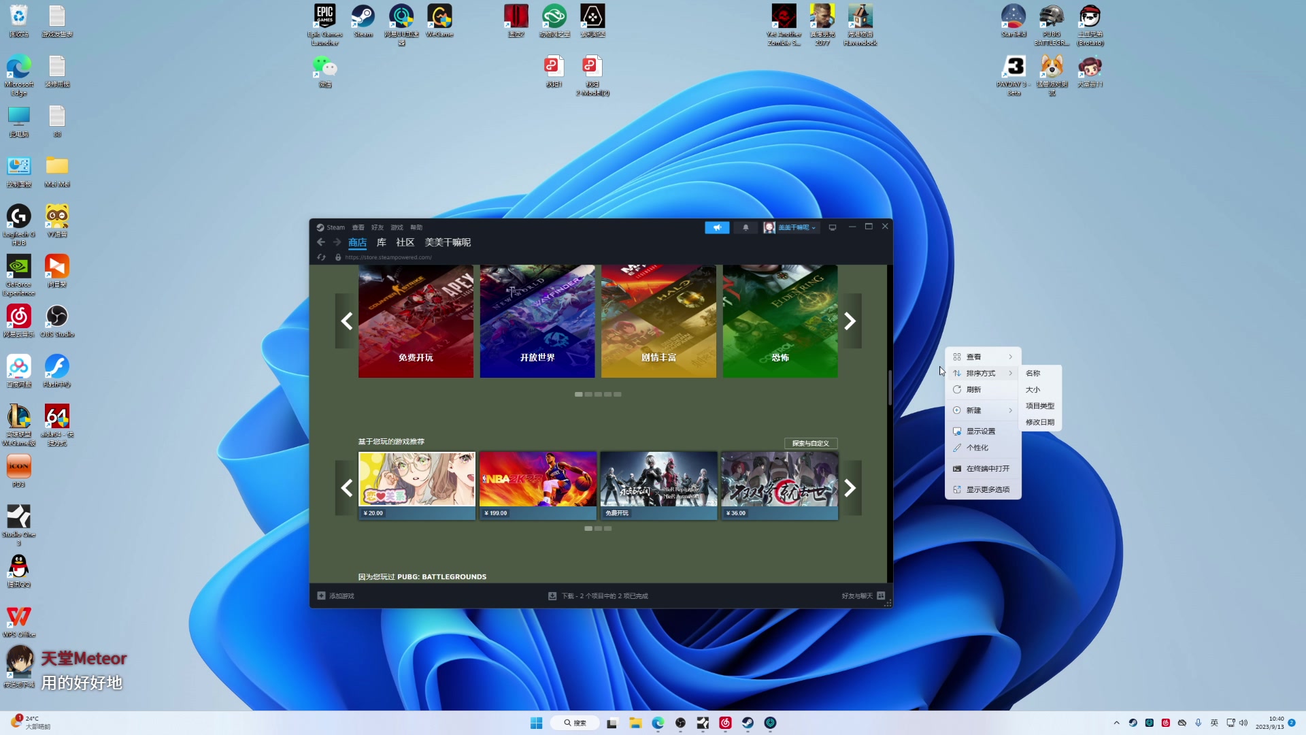Select the GeForce Experience desktop icon
This screenshot has width=1306, height=735.
point(19,275)
